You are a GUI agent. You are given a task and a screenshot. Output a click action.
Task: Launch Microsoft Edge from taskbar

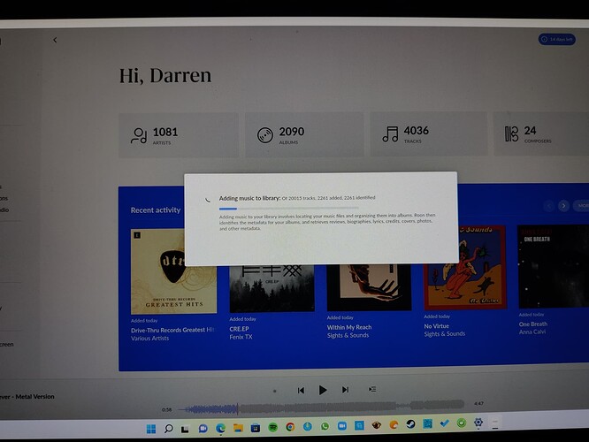(x=220, y=428)
